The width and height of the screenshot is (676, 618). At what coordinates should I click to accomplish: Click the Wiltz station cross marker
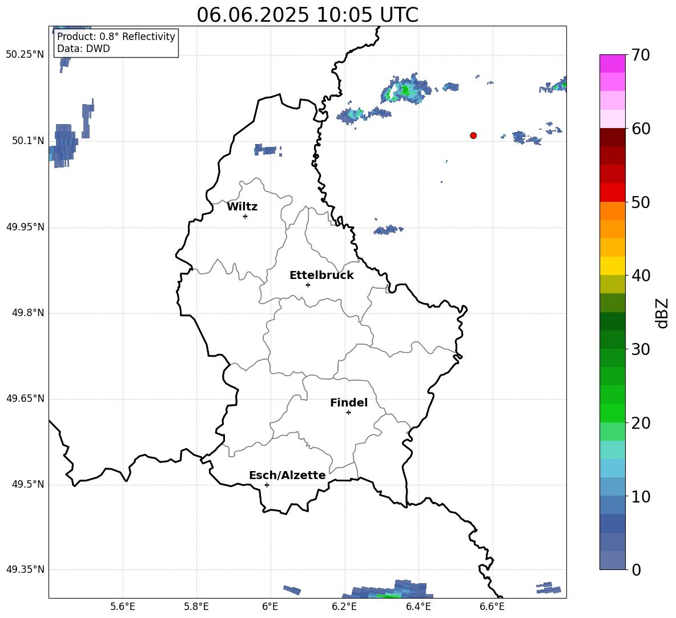pyautogui.click(x=246, y=216)
